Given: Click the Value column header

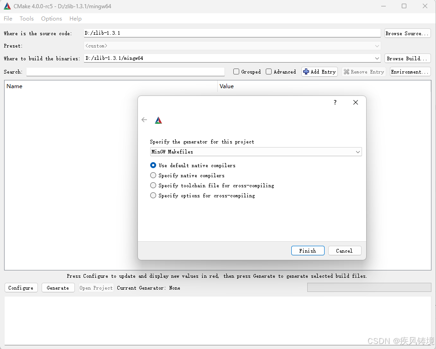Looking at the screenshot, I should (324, 86).
